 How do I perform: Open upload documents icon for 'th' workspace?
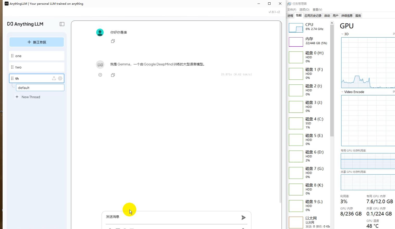tap(54, 78)
